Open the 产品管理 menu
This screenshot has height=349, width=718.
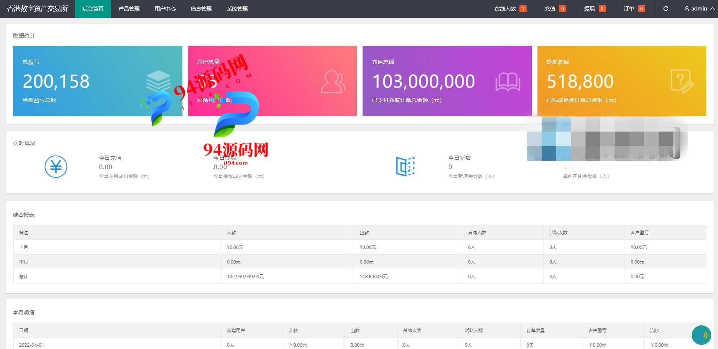point(129,9)
